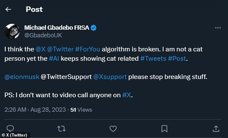
Task: Go back using the arrow icon
Action: tap(8, 9)
